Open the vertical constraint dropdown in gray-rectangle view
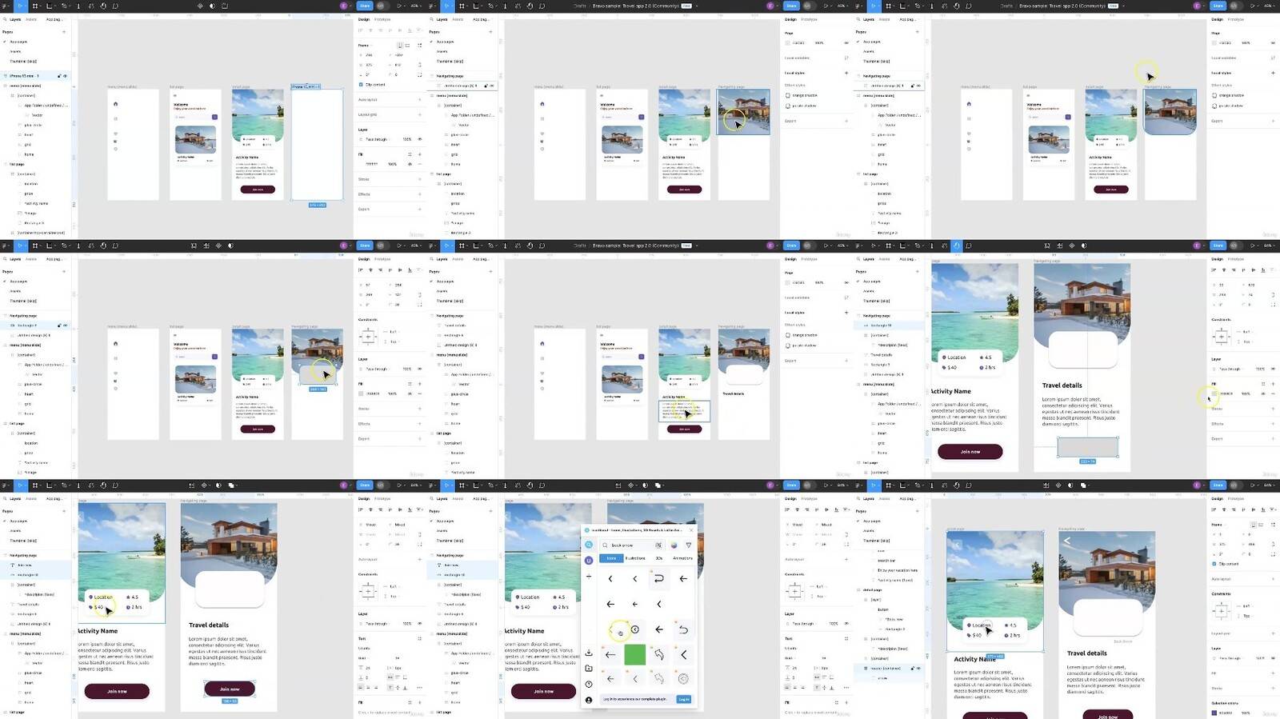This screenshot has height=719, width=1280. point(1243,342)
